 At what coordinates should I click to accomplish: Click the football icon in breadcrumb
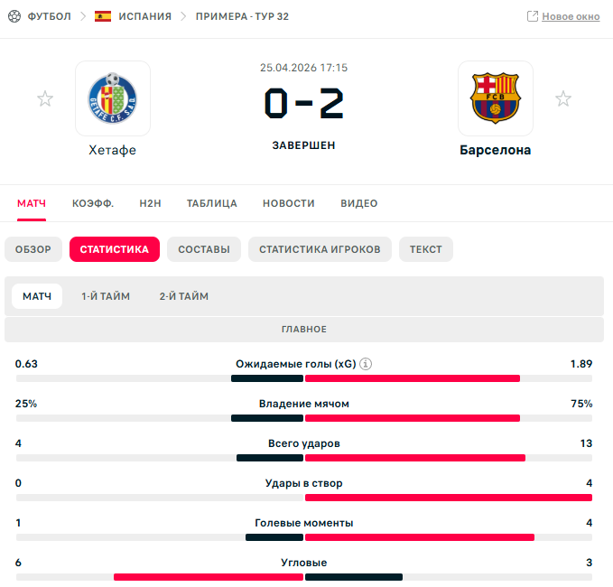coord(14,16)
